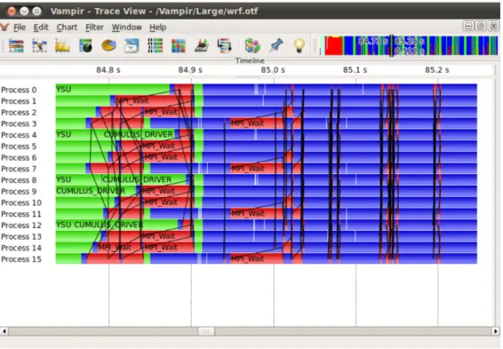Select the MPI_Wait block in Process 15
Image resolution: width=503 pixels, height=349 pixels.
click(x=257, y=258)
